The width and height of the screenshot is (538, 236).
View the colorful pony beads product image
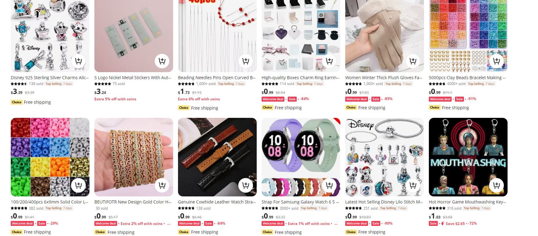[50, 157]
